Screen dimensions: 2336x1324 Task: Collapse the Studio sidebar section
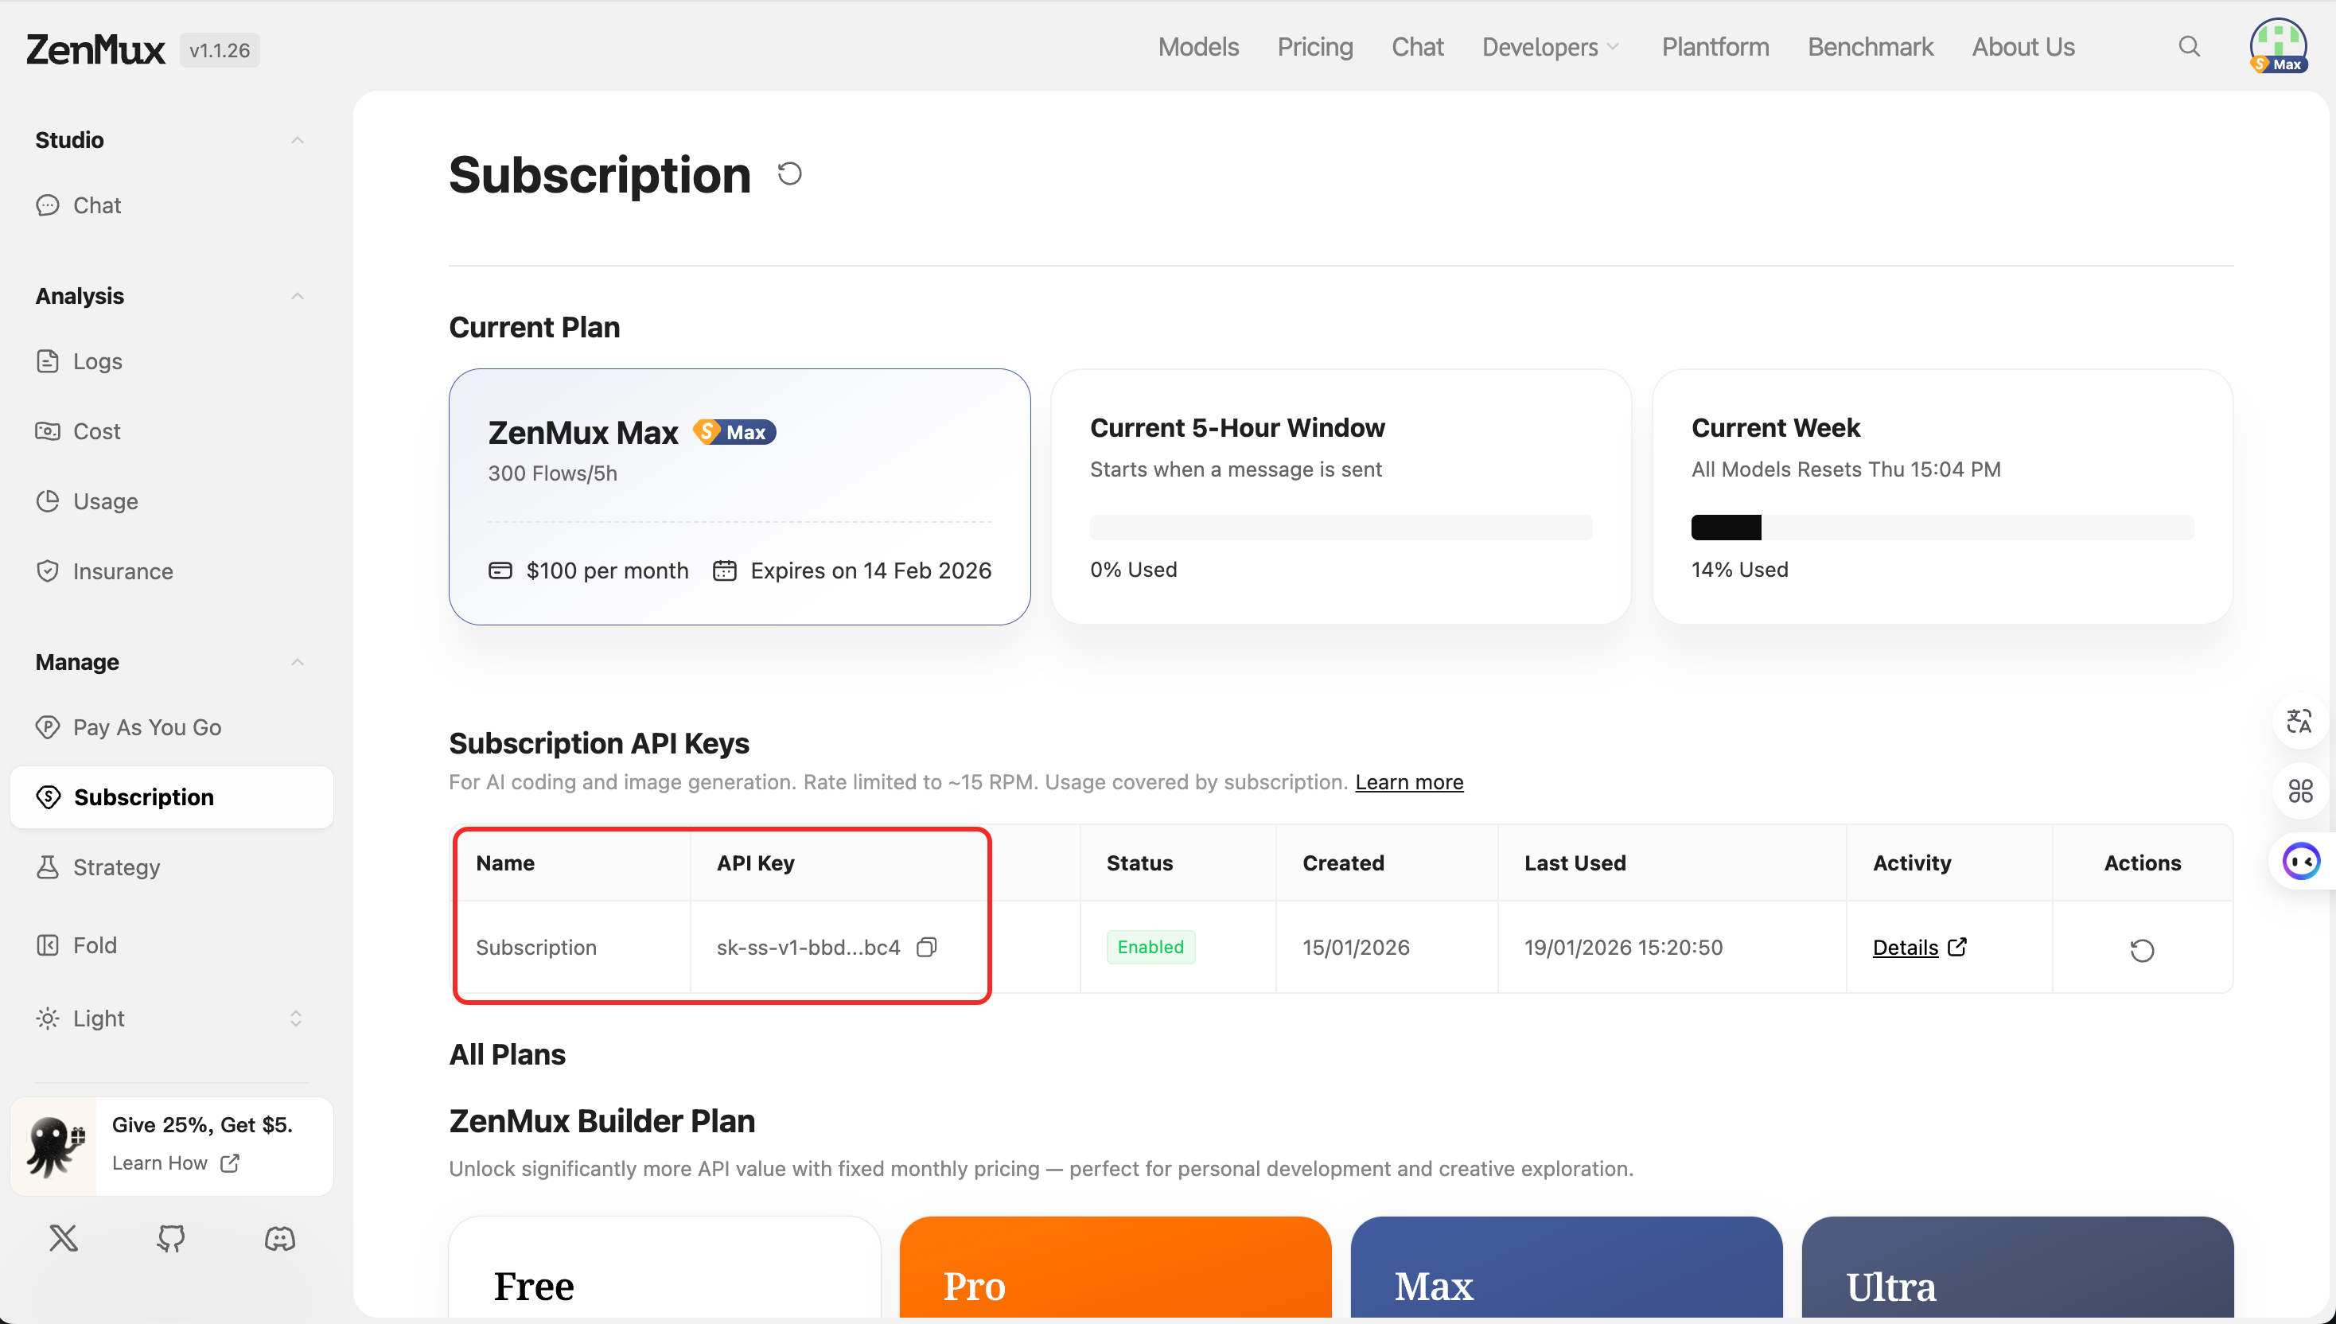(x=297, y=140)
